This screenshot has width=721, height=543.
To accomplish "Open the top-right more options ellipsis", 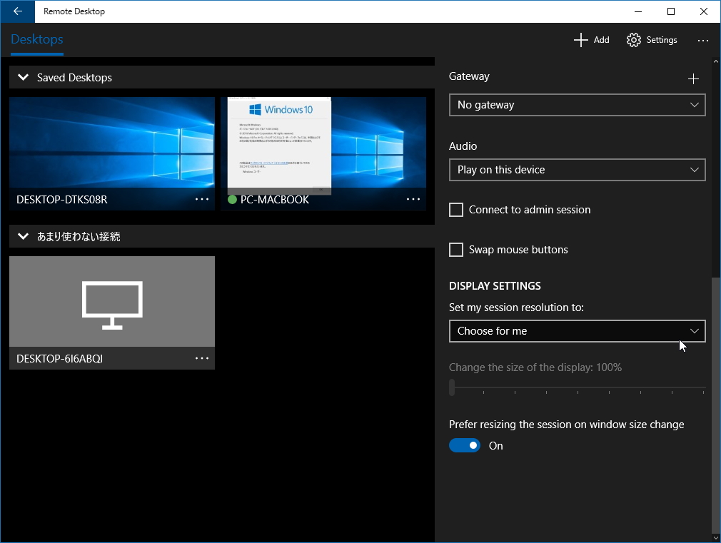I will 703,41.
